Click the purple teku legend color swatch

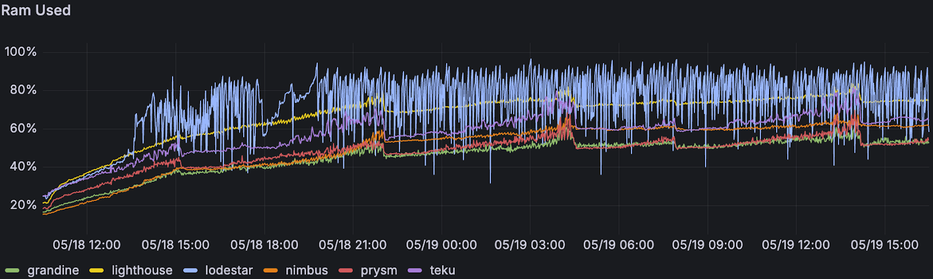(x=415, y=271)
